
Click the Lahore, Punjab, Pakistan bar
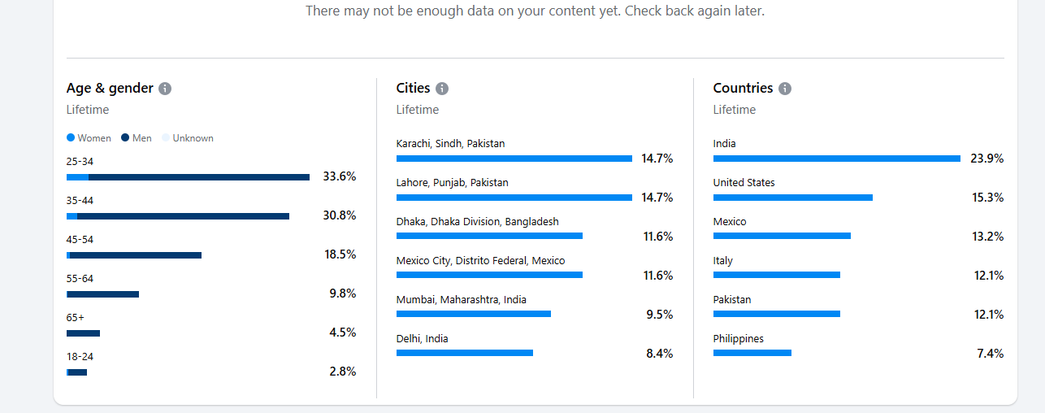pyautogui.click(x=514, y=198)
